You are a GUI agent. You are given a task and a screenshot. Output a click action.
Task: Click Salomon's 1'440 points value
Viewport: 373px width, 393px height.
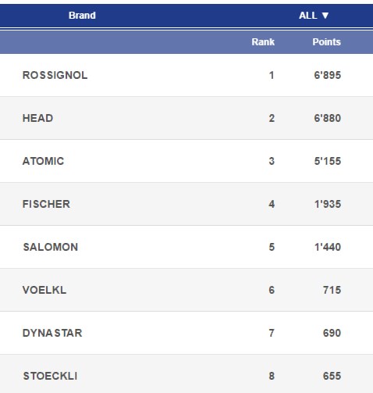click(x=328, y=247)
